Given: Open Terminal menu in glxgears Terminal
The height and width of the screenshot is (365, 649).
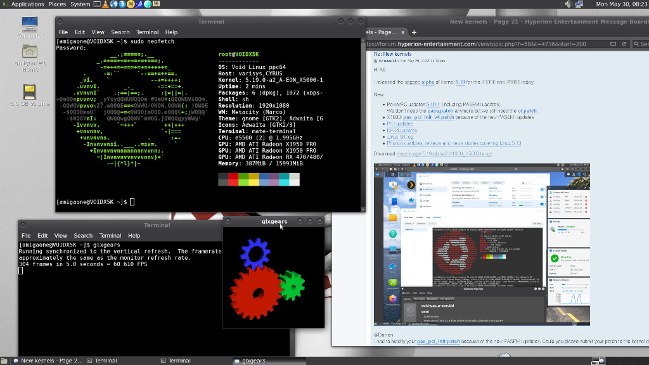Looking at the screenshot, I should pyautogui.click(x=110, y=236).
